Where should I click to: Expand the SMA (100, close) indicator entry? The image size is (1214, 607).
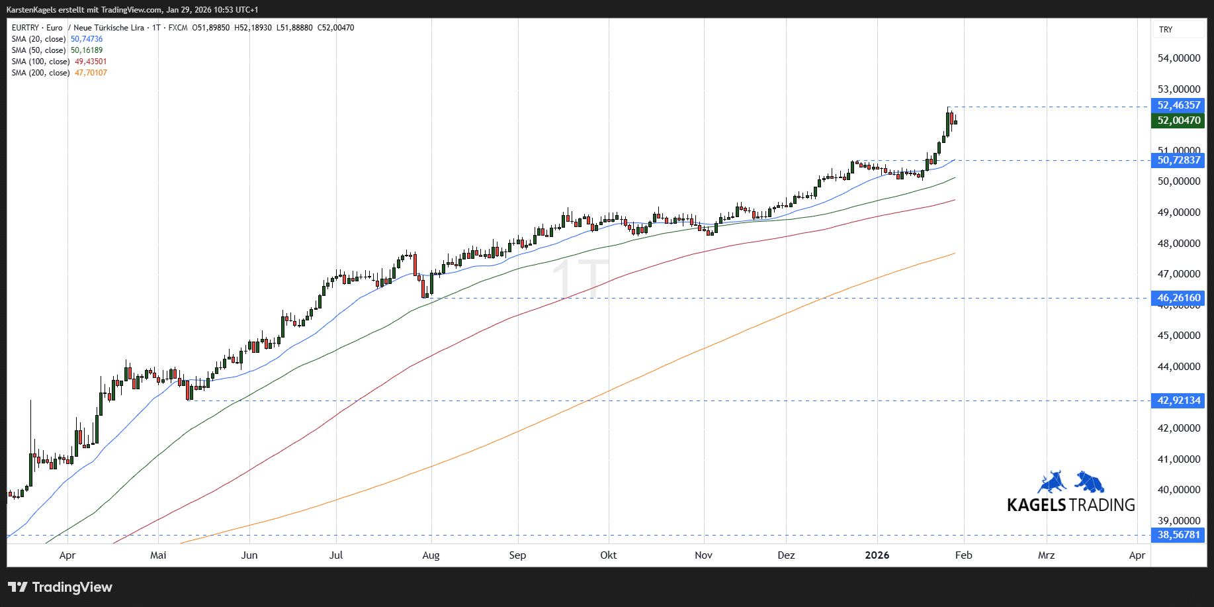(40, 62)
